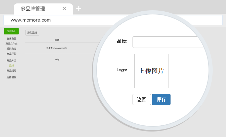This screenshot has height=137, width=226.
Task: Select 商品分类 in the sidebar
Action: click(x=11, y=60)
